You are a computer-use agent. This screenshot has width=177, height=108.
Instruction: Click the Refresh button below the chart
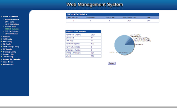click(112, 63)
